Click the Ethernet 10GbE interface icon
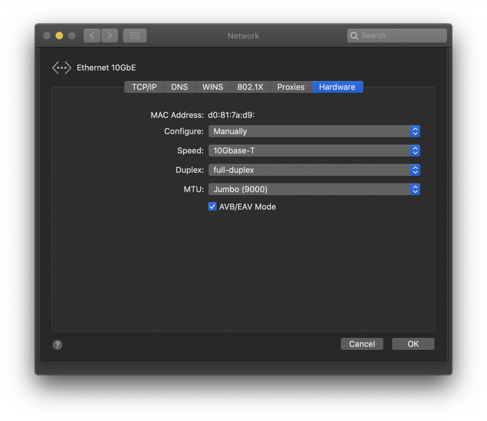This screenshot has height=421, width=487. 62,68
